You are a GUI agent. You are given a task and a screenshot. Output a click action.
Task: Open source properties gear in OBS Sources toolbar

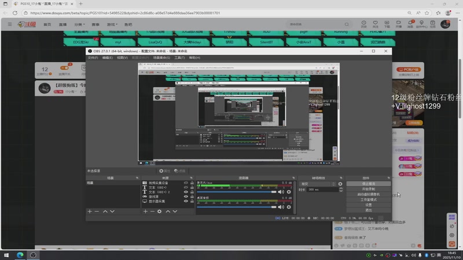click(160, 211)
